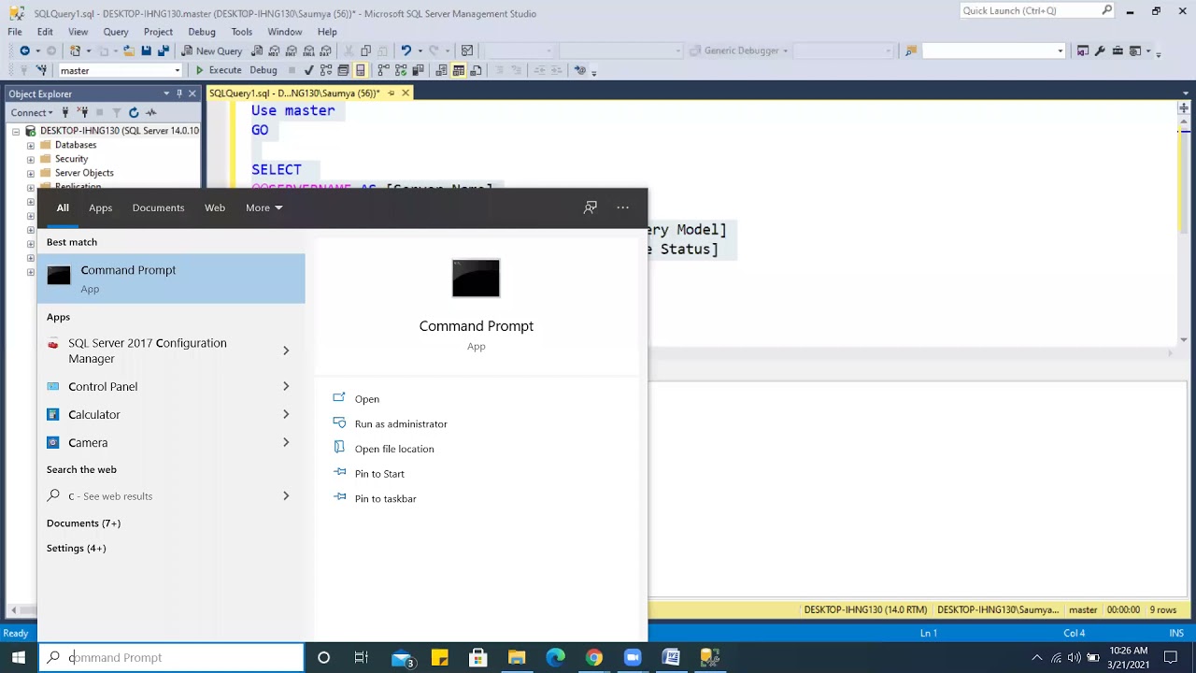Click the Copy icon in the toolbar

[366, 50]
